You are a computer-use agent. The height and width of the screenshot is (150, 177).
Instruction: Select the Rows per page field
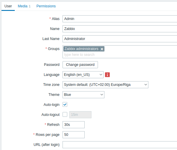(73, 135)
